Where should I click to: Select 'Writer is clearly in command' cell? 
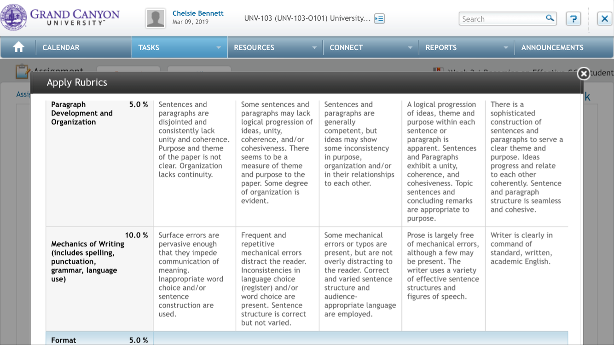click(x=527, y=279)
